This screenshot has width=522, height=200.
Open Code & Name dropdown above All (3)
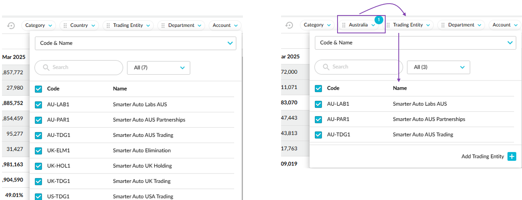(x=415, y=43)
